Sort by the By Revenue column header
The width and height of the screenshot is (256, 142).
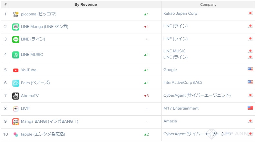coord(86,4)
